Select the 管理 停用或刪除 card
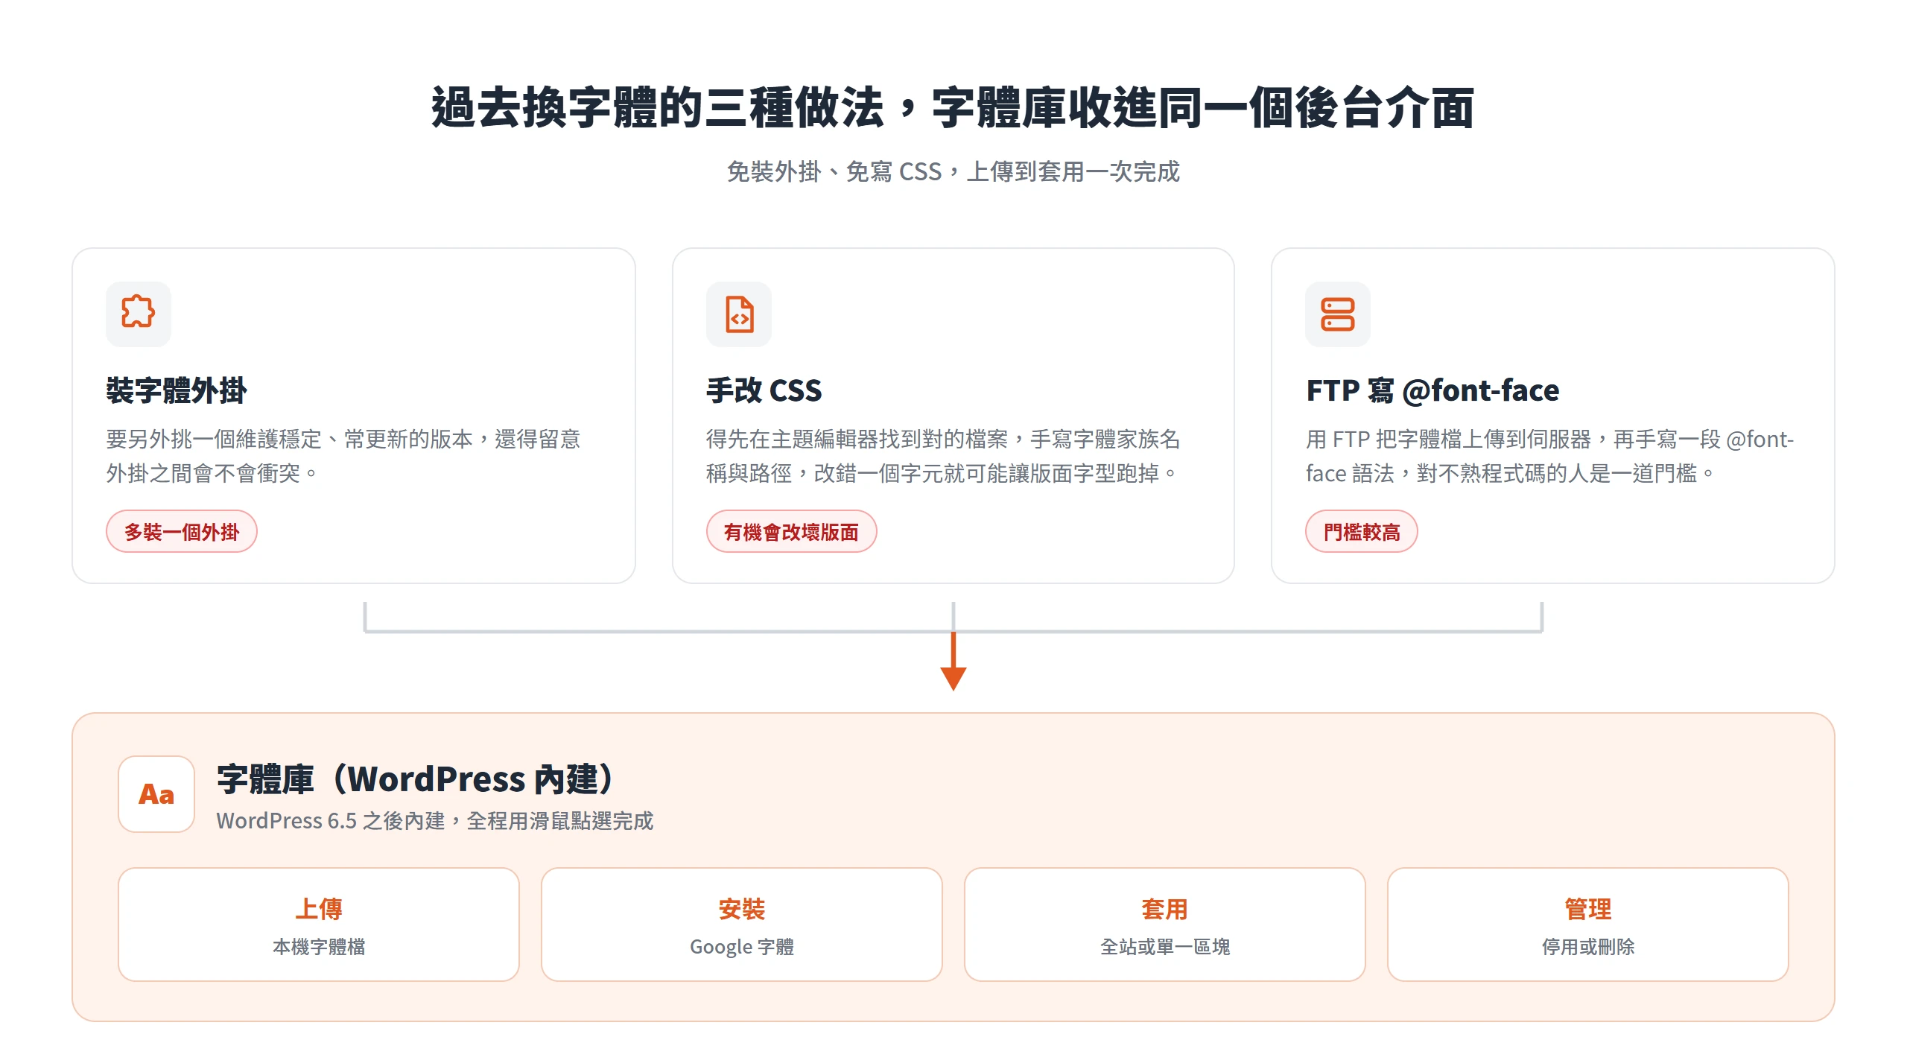The width and height of the screenshot is (1907, 1040). coord(1588,925)
